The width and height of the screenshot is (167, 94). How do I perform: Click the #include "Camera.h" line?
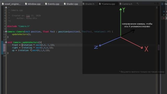(19, 26)
